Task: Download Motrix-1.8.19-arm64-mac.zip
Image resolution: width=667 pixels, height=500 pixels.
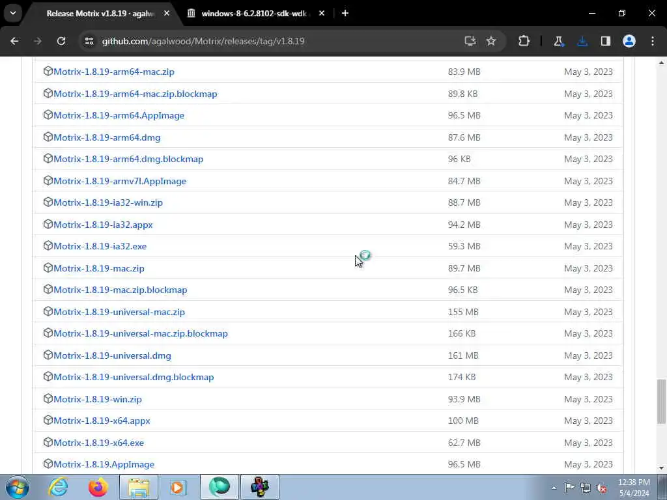Action: 114,72
